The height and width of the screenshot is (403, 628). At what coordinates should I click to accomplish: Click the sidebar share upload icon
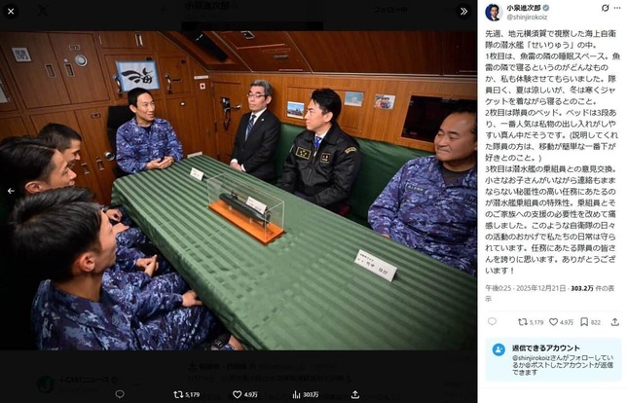614,322
